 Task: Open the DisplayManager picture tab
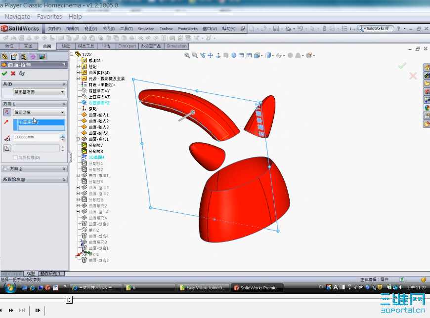pos(42,57)
